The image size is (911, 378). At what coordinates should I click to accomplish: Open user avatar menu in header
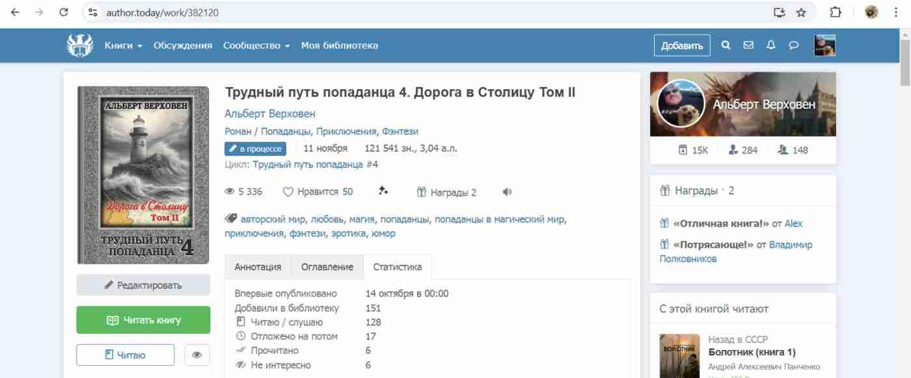(824, 46)
